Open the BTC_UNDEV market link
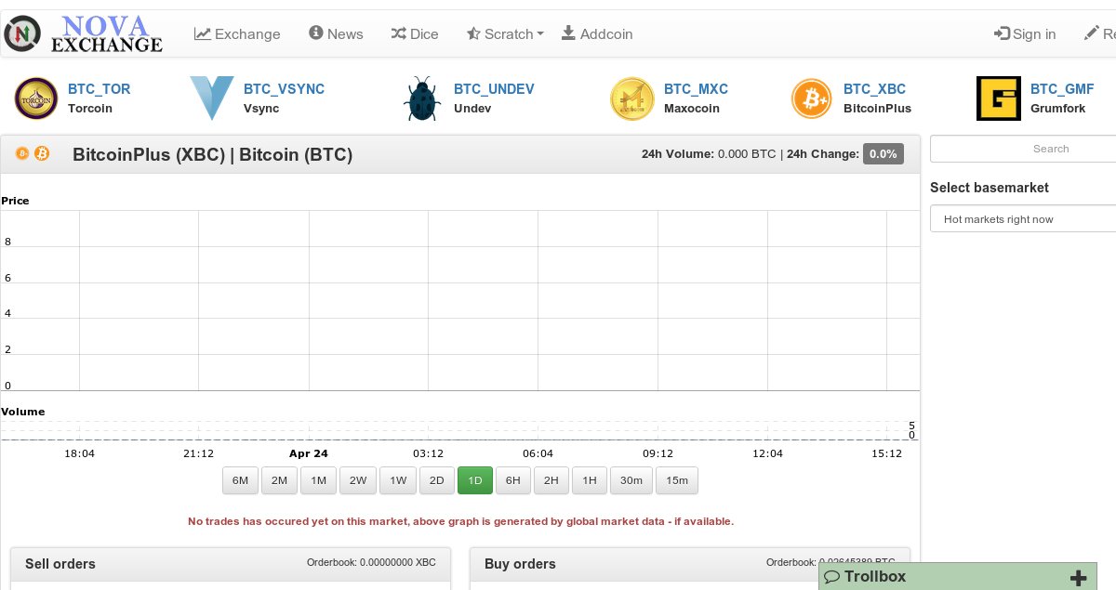Viewport: 1116px width, 590px height. 494,89
